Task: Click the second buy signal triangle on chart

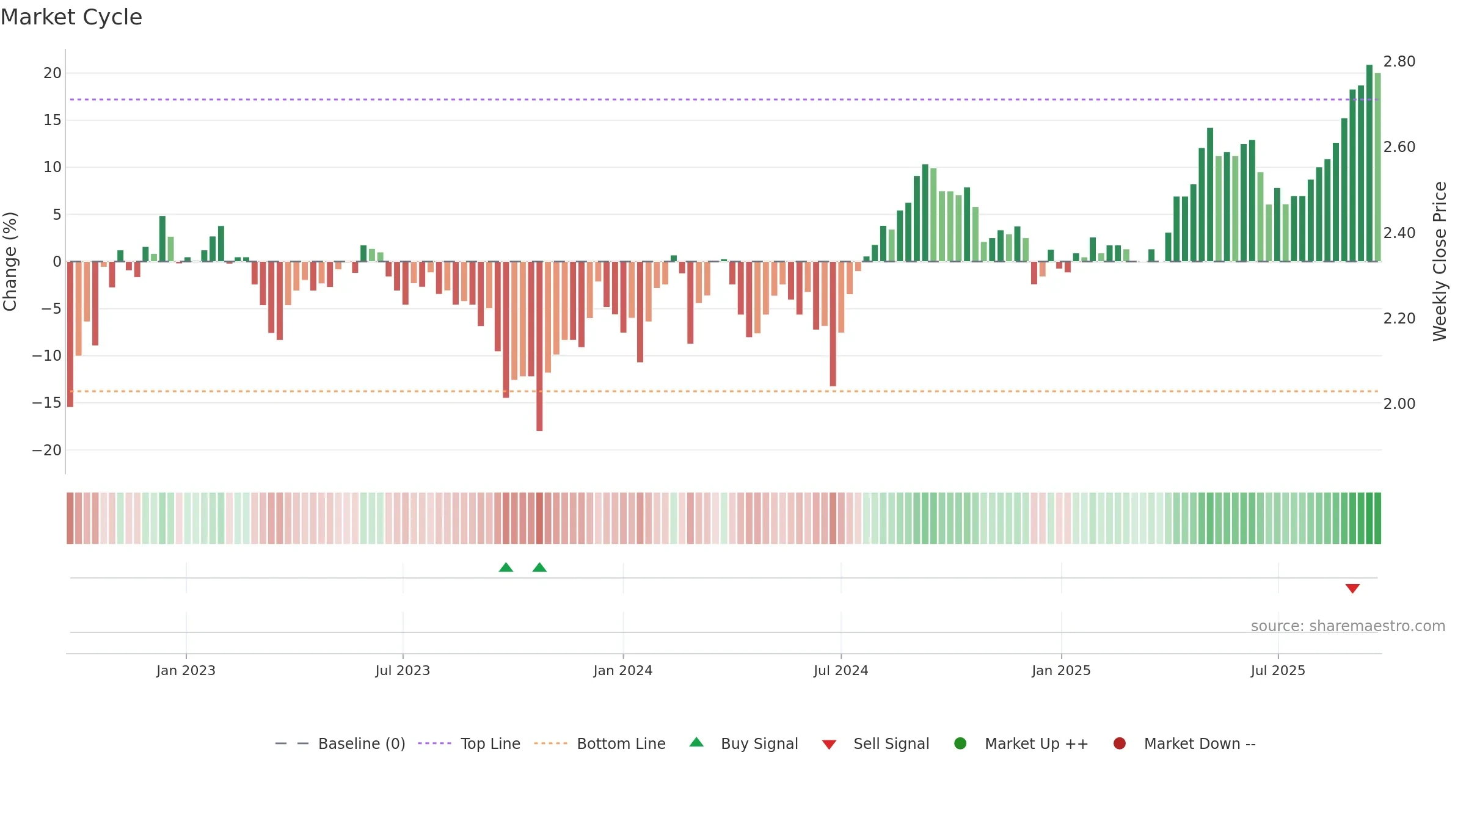Action: tap(539, 567)
